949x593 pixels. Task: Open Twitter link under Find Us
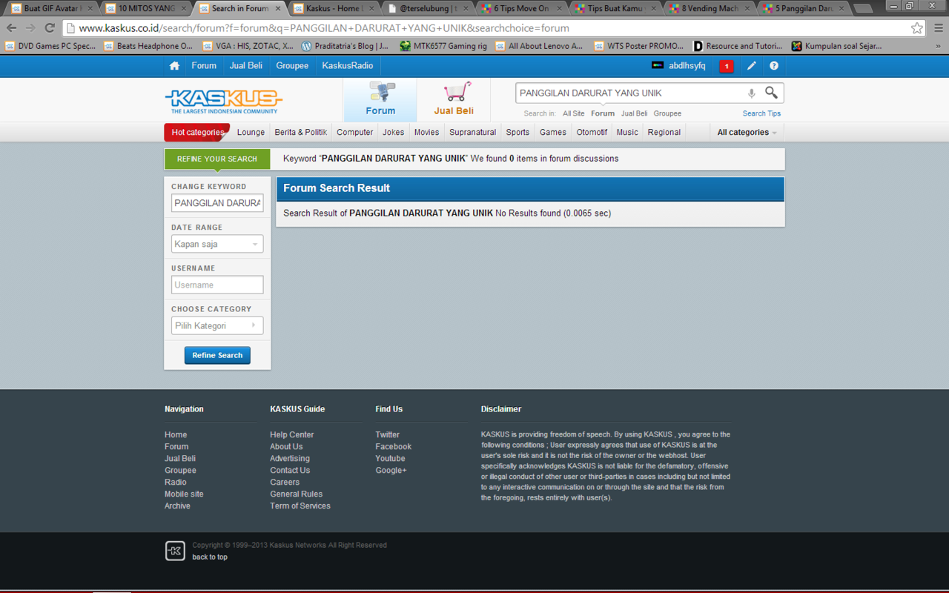coord(387,435)
